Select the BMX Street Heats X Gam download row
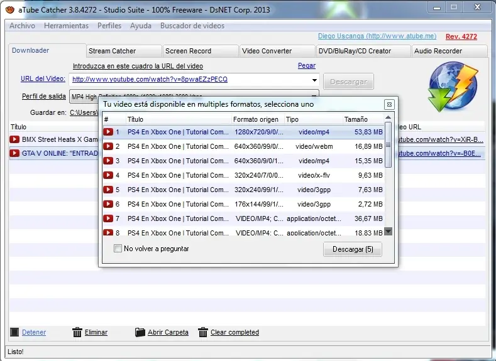The image size is (496, 361). [54, 139]
